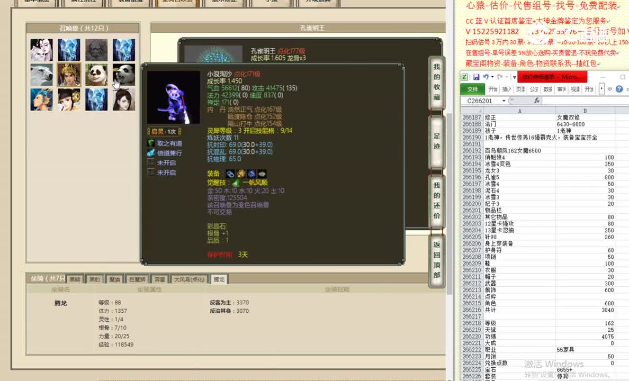Open 我的收藏 My Favorites side button

coord(436,82)
